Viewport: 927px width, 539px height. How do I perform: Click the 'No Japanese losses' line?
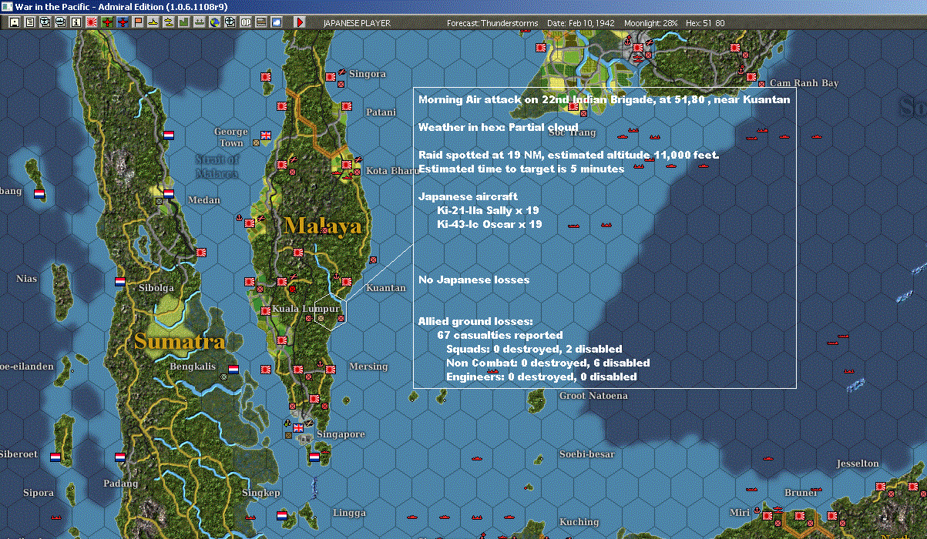point(474,280)
